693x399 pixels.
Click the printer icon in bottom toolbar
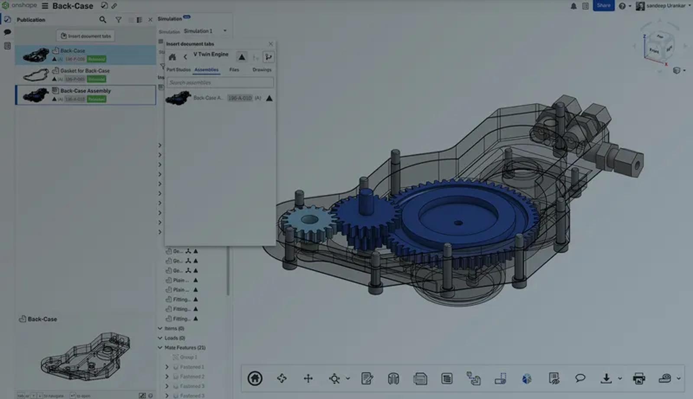point(639,379)
